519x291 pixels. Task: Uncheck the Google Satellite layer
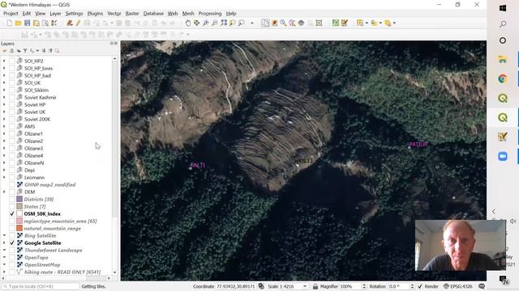click(12, 242)
